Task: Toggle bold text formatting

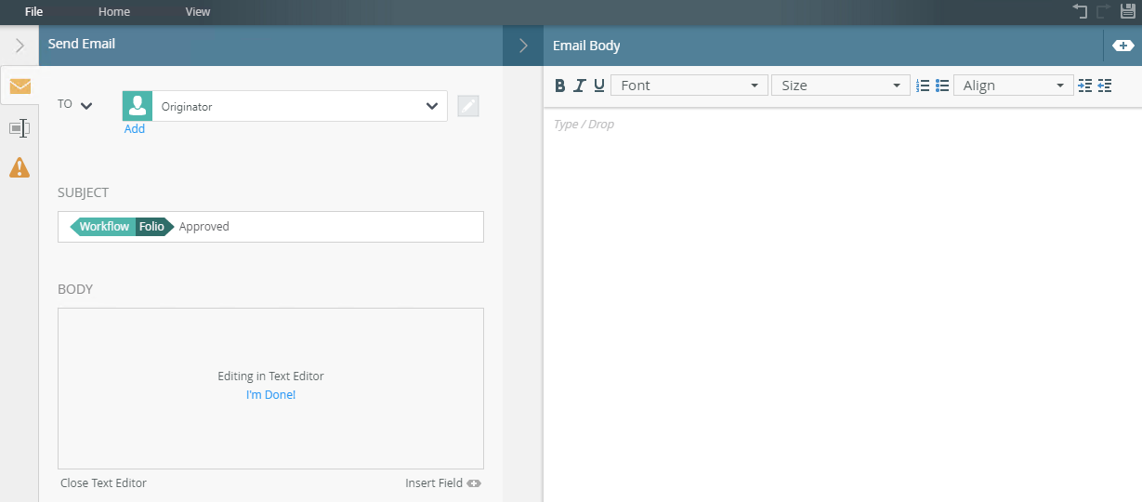Action: 559,86
